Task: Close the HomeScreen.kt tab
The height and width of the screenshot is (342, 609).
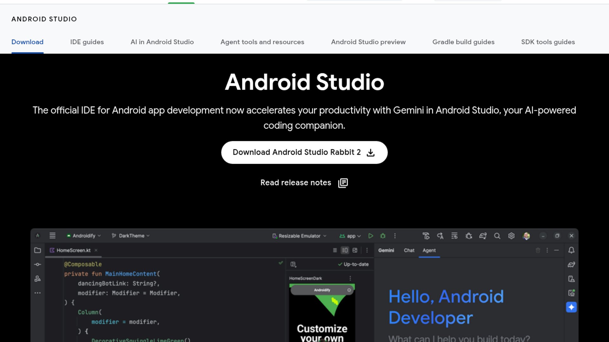Action: (96, 250)
